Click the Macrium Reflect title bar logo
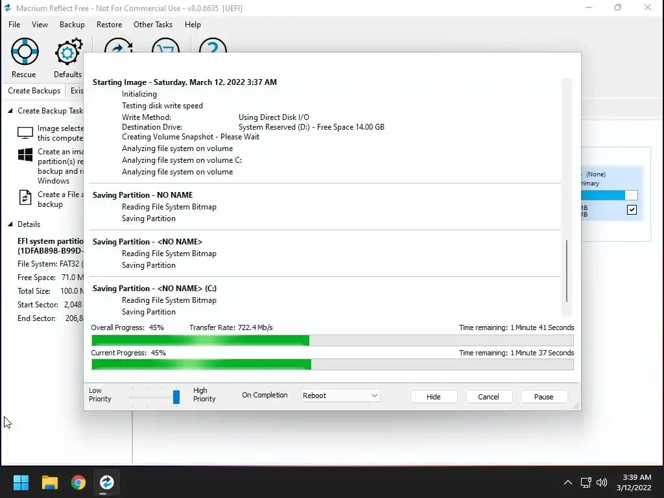This screenshot has width=664, height=498. pos(8,8)
